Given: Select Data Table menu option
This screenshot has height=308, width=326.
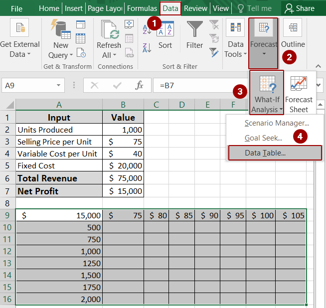Looking at the screenshot, I should point(275,153).
